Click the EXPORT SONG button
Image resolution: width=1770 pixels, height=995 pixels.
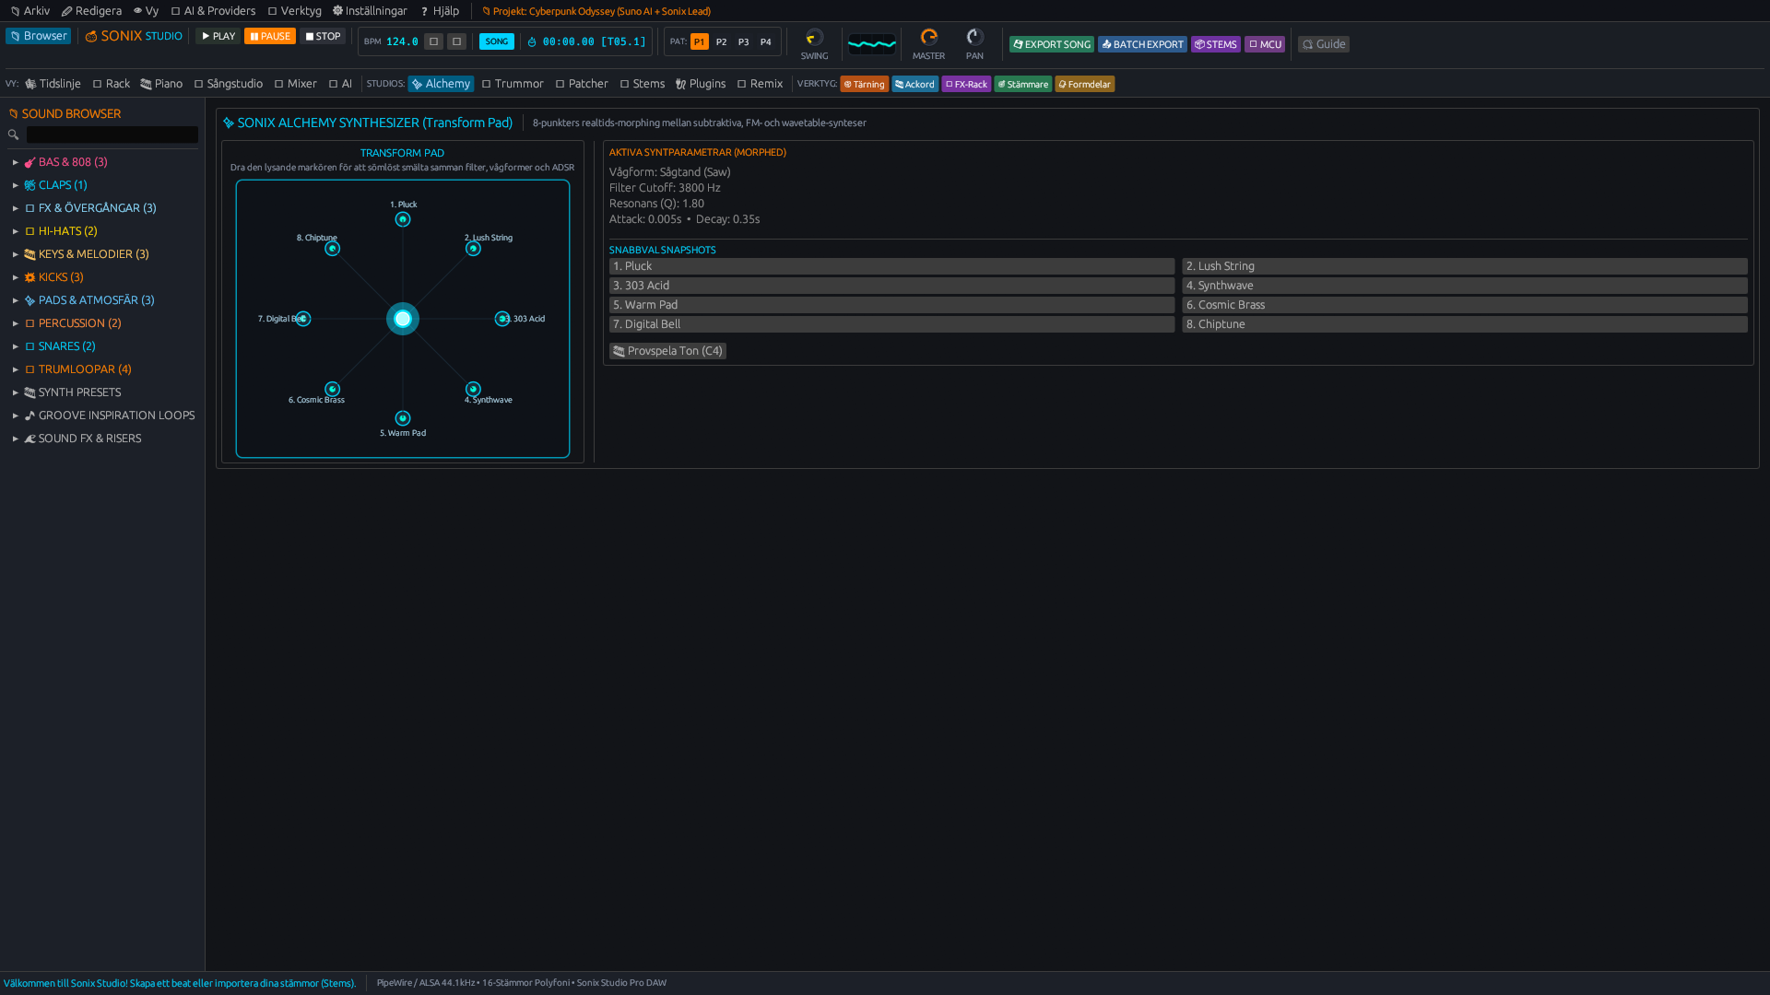point(1051,44)
